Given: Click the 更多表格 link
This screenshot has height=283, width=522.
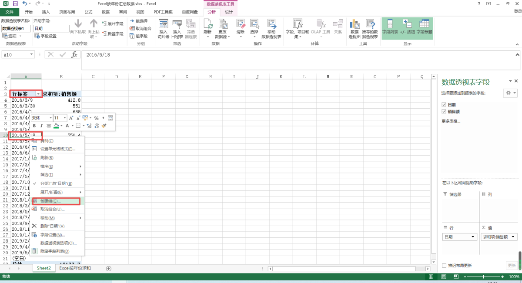Looking at the screenshot, I should [x=451, y=121].
